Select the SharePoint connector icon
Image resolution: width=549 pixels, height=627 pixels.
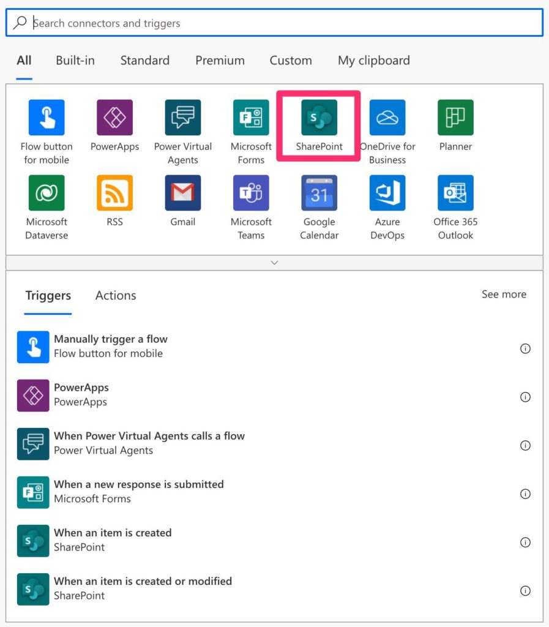pos(318,118)
